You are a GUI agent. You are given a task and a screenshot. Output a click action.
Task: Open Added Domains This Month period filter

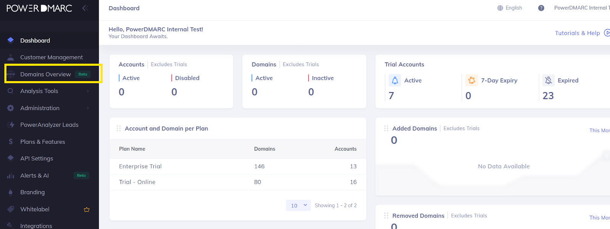600,130
